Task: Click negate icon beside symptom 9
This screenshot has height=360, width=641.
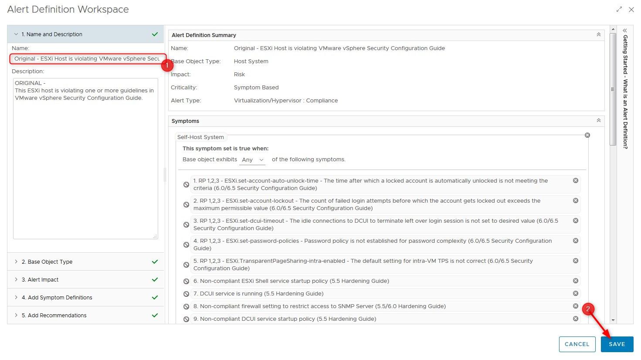Action: [186, 319]
